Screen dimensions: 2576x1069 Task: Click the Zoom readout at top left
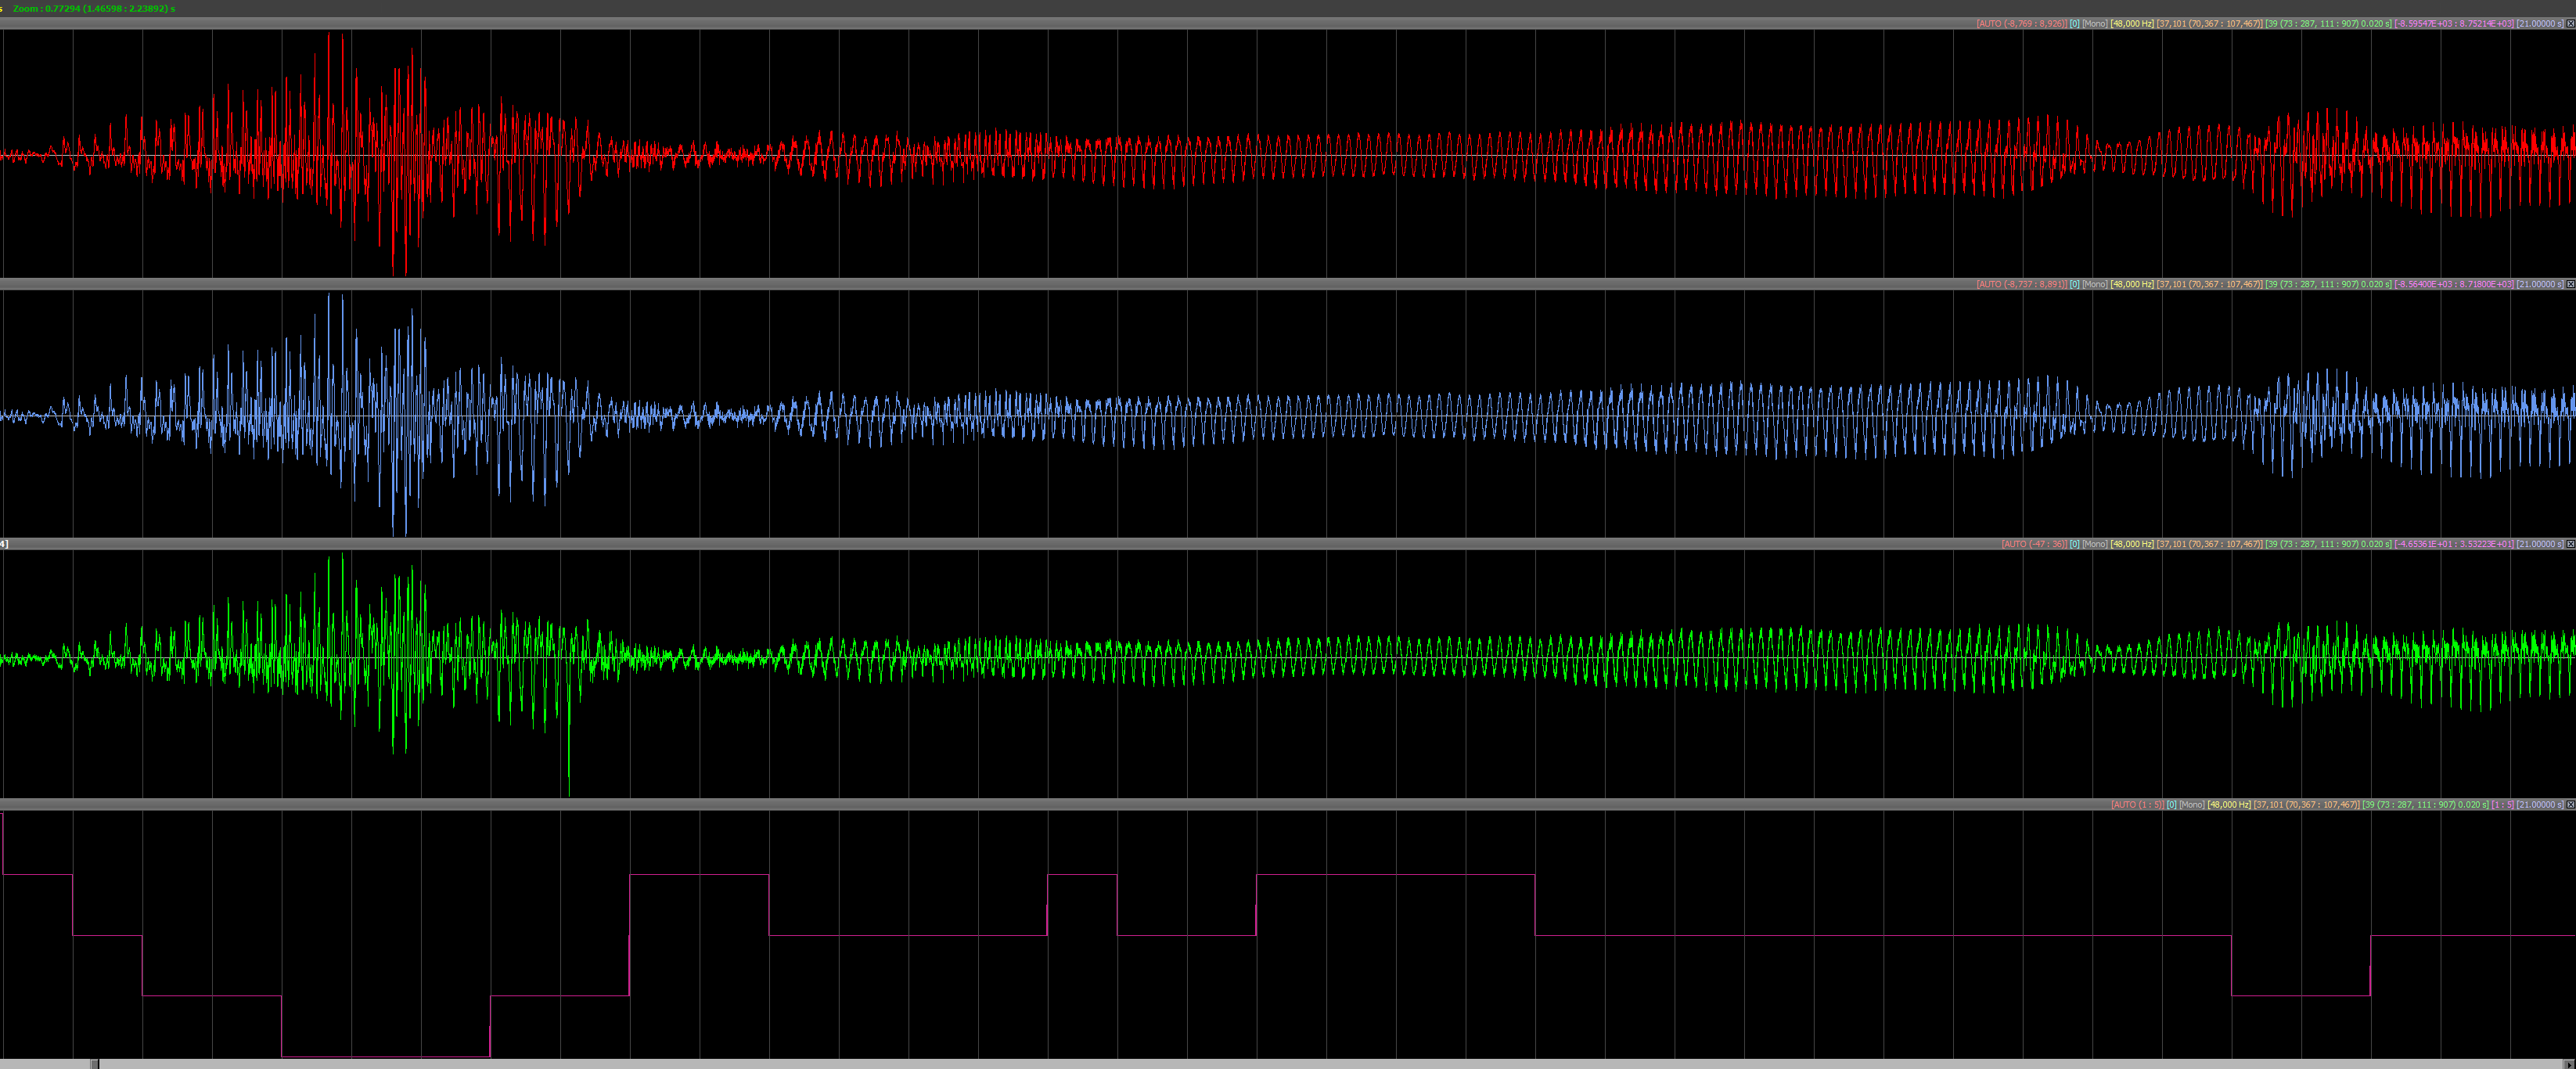coord(93,8)
